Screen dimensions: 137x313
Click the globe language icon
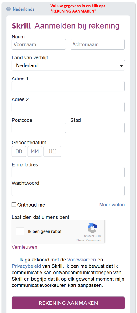(8, 9)
